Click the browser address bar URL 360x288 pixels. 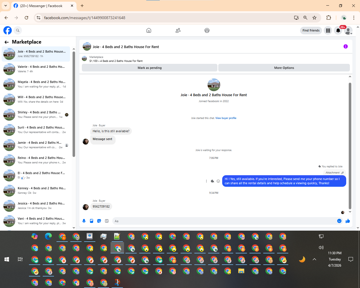click(85, 18)
